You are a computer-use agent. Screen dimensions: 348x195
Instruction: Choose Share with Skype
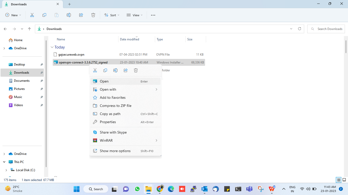126,132
